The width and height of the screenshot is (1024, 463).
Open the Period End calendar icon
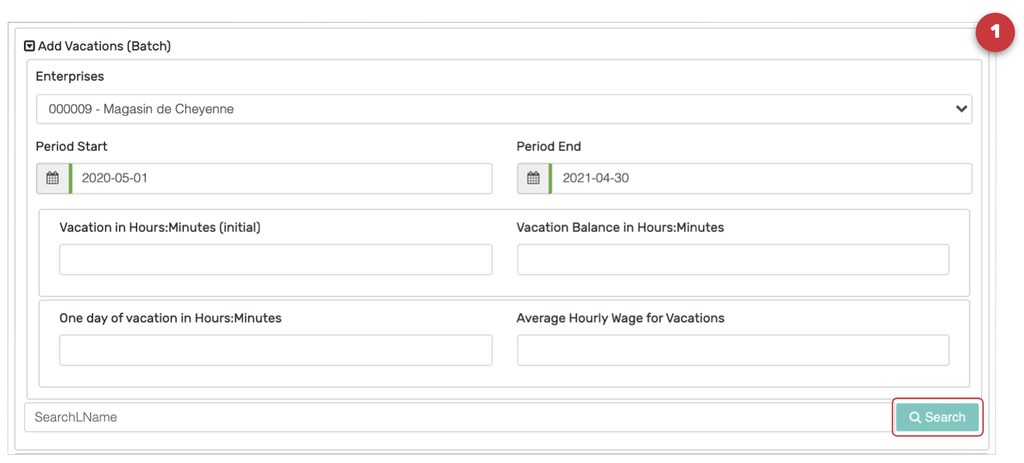(x=533, y=178)
